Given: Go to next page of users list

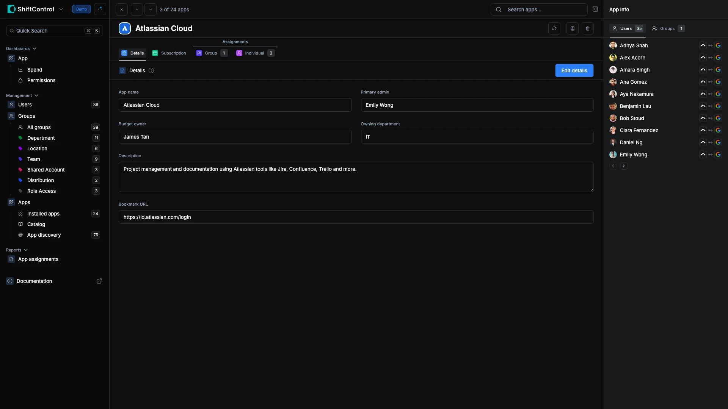Looking at the screenshot, I should 623,166.
